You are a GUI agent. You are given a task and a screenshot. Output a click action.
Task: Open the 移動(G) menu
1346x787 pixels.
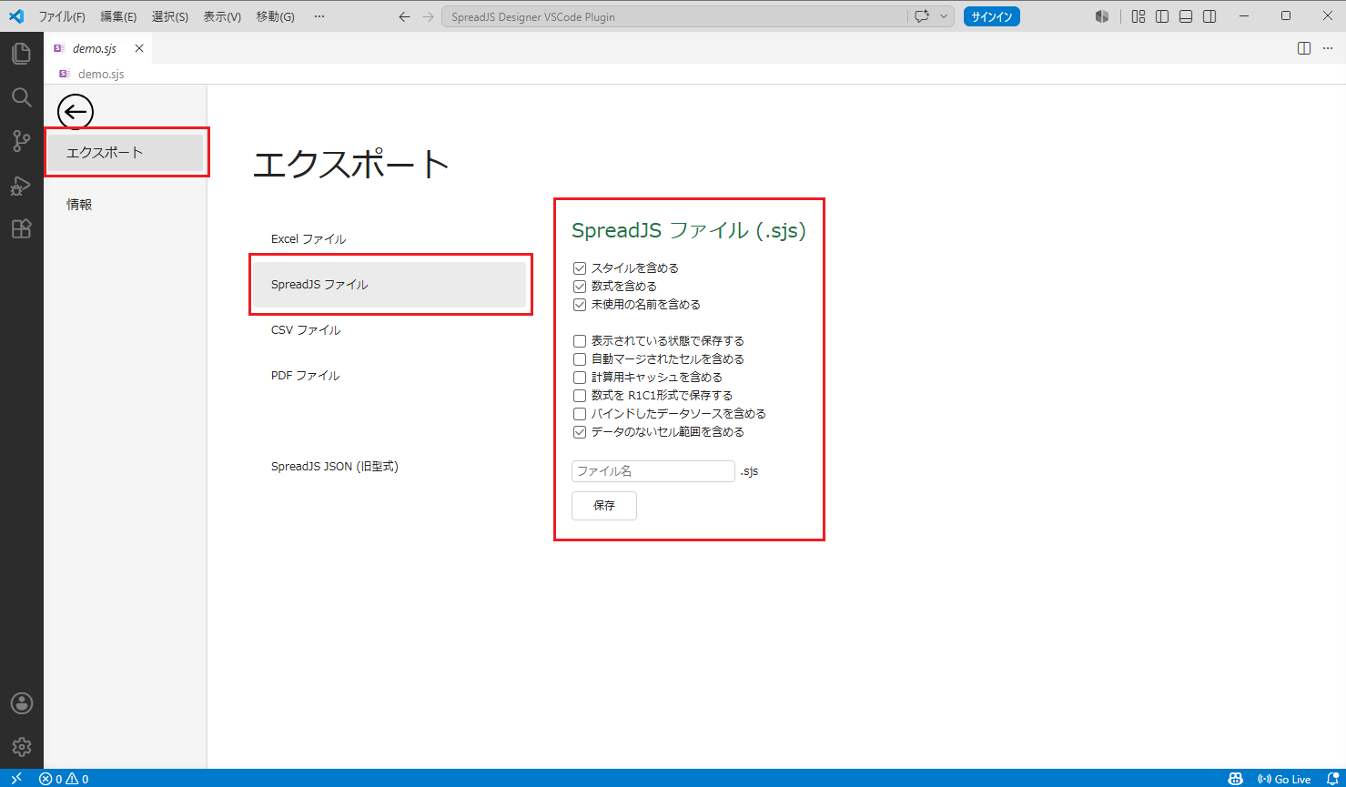pos(275,16)
